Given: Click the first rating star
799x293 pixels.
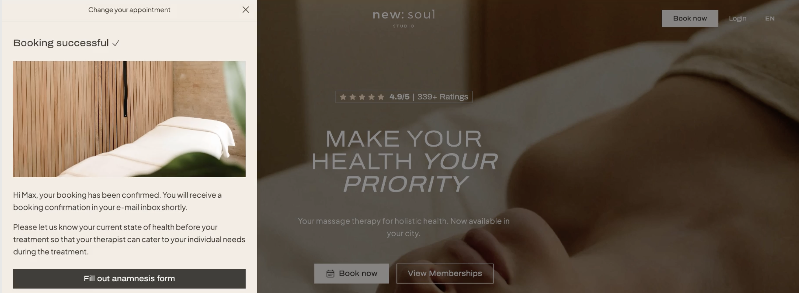Looking at the screenshot, I should point(343,97).
